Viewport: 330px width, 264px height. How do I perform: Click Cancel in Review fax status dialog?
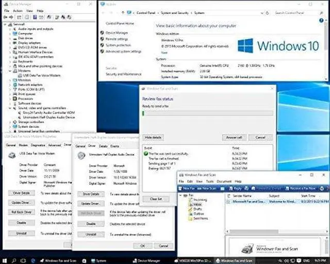pos(260,138)
